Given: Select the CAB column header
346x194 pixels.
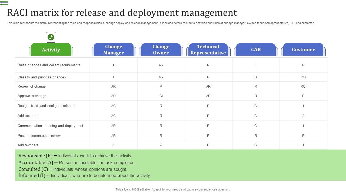Looking at the screenshot, I should (256, 50).
